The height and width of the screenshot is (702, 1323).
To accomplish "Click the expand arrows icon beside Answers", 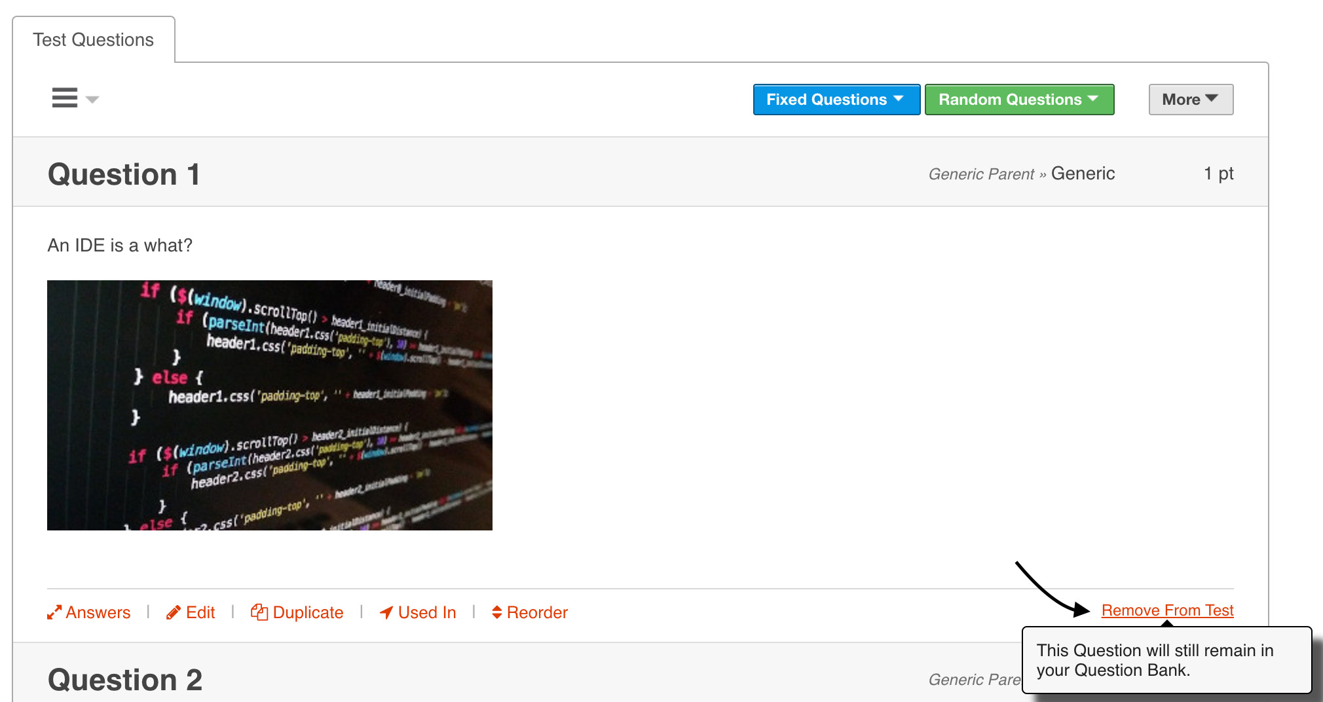I will click(x=54, y=612).
